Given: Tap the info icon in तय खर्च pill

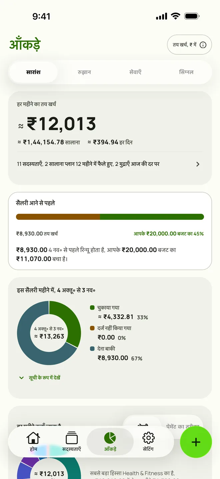Looking at the screenshot, I should (203, 45).
